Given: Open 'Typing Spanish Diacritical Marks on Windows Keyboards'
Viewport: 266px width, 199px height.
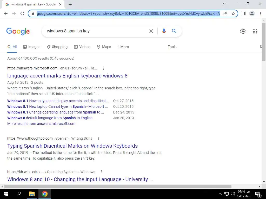Looking at the screenshot, I should tap(72, 146).
